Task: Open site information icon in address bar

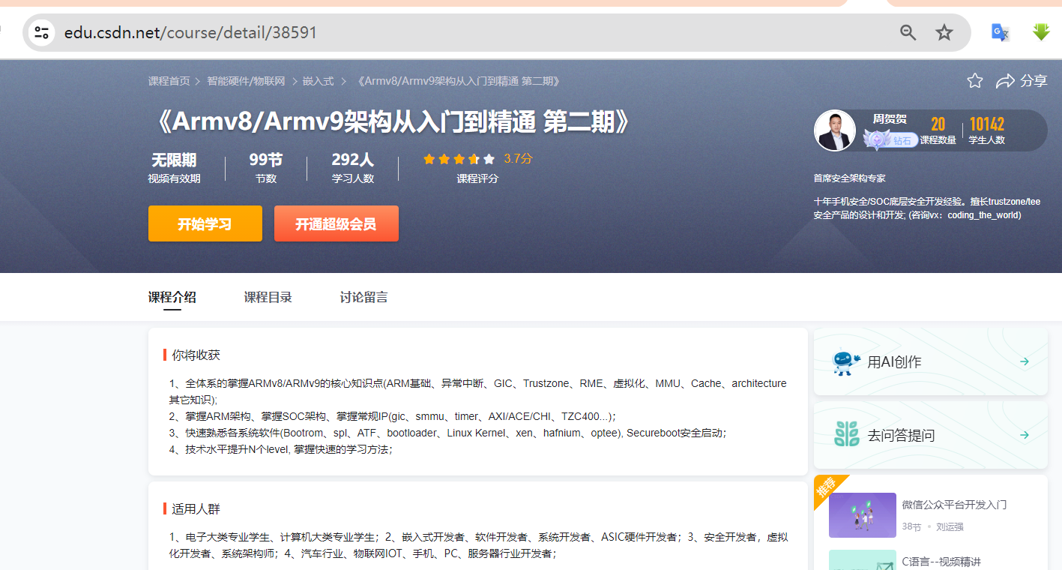Action: [x=41, y=32]
